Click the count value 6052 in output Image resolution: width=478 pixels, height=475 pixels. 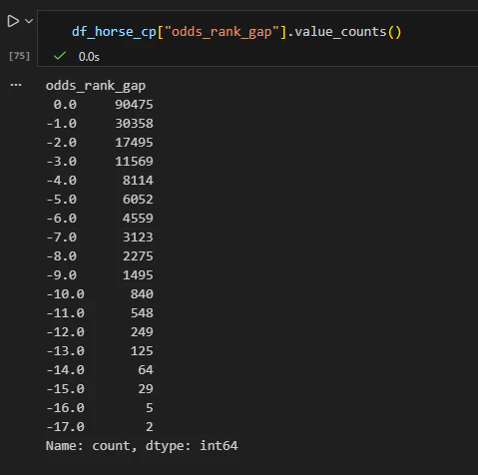(138, 200)
